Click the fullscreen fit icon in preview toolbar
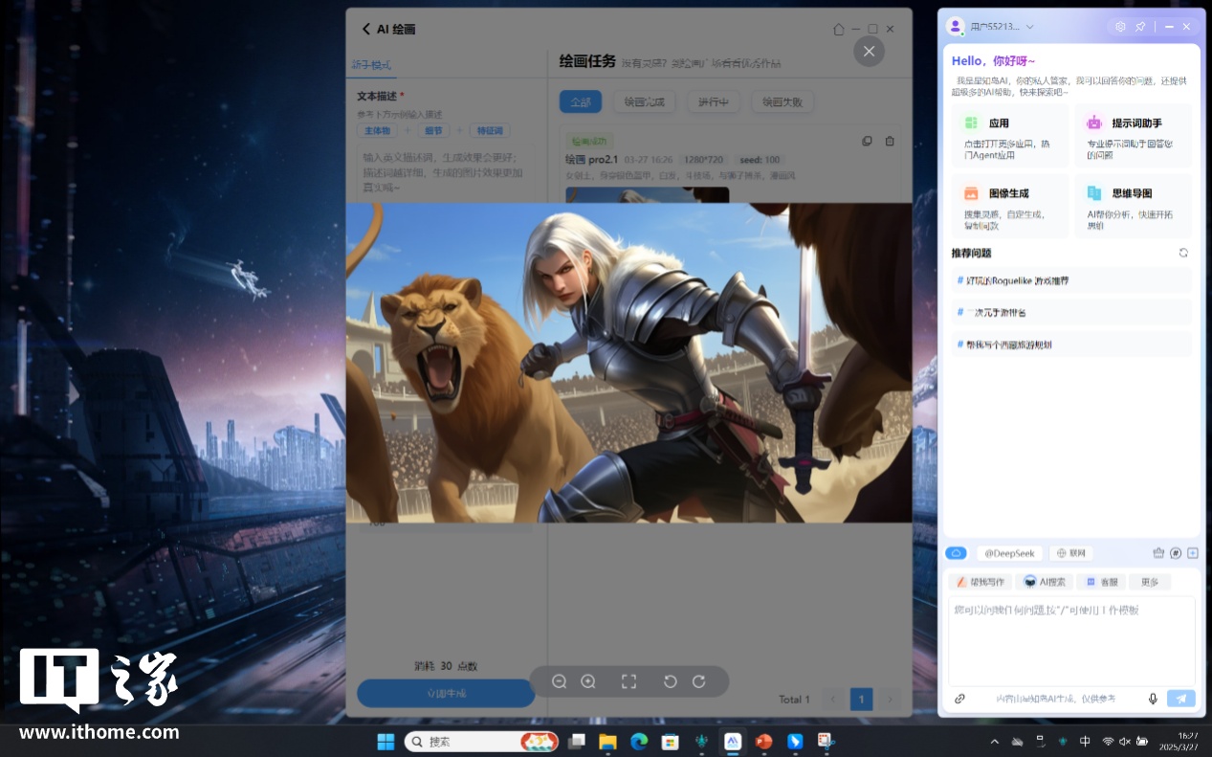Screen dimensions: 1212x757 [x=628, y=681]
